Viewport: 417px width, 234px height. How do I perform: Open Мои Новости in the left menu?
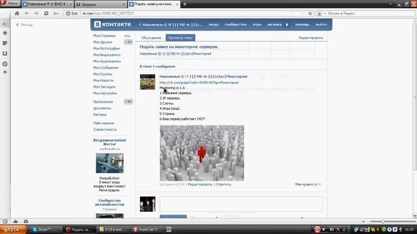pyautogui.click(x=103, y=81)
